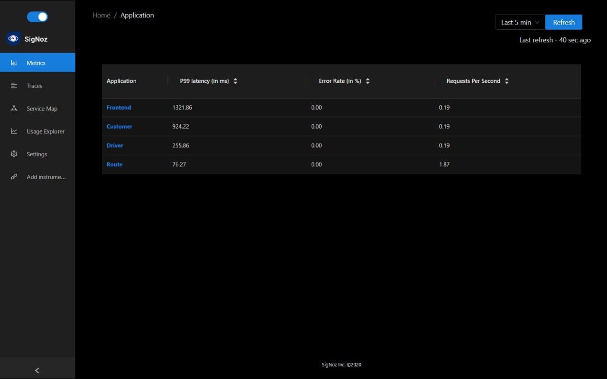The image size is (607, 379).
Task: Sort the table by P99 latency
Action: click(235, 81)
